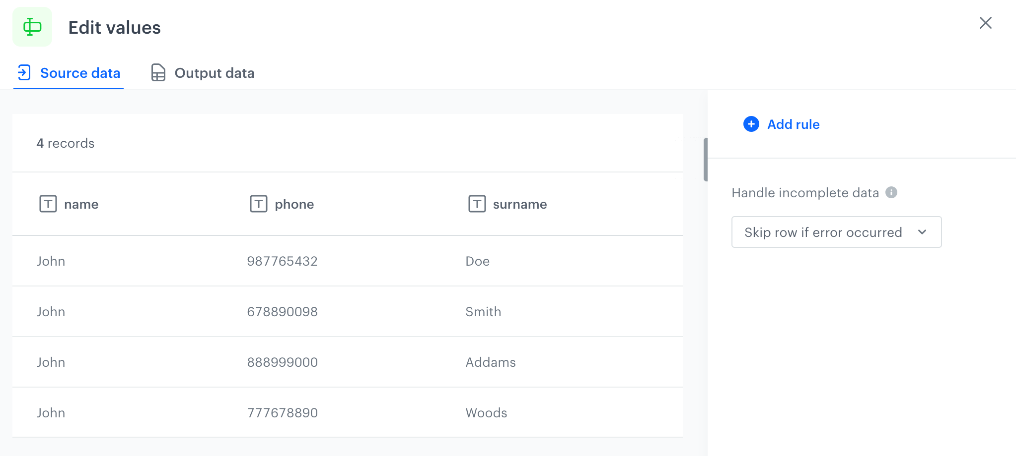
Task: Click the blue plus icon beside Add rule
Action: tap(750, 124)
